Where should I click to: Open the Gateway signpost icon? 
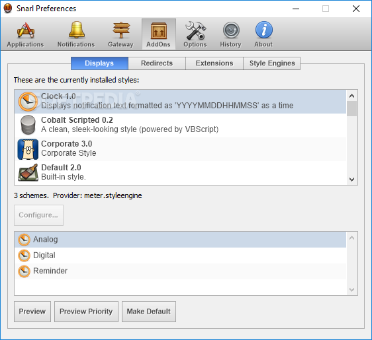pyautogui.click(x=121, y=30)
